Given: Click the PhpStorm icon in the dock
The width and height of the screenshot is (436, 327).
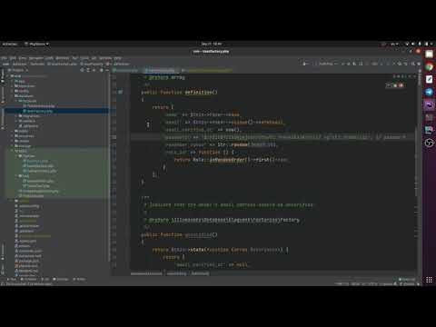Looking at the screenshot, I should point(429,104).
